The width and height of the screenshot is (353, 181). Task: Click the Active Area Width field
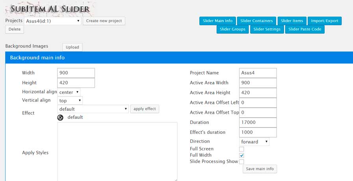click(x=258, y=83)
